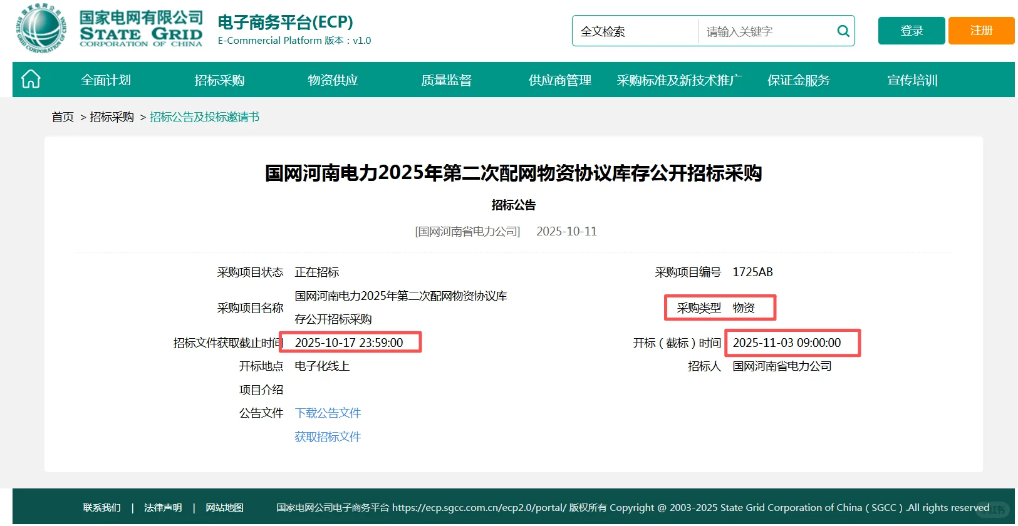This screenshot has width=1018, height=526.
Task: Click 联系我们 in footer
Action: (102, 508)
